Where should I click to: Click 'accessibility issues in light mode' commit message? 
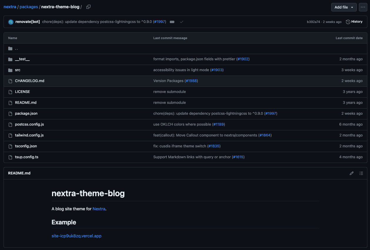(181, 70)
